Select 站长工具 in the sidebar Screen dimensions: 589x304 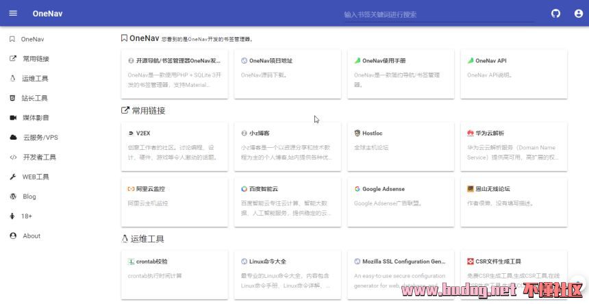pyautogui.click(x=35, y=99)
